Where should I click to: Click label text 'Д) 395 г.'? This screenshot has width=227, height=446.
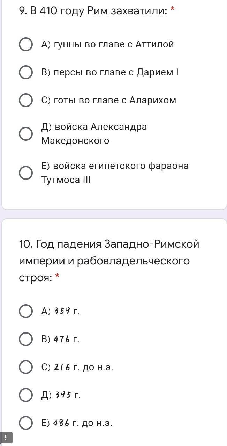tap(61, 395)
